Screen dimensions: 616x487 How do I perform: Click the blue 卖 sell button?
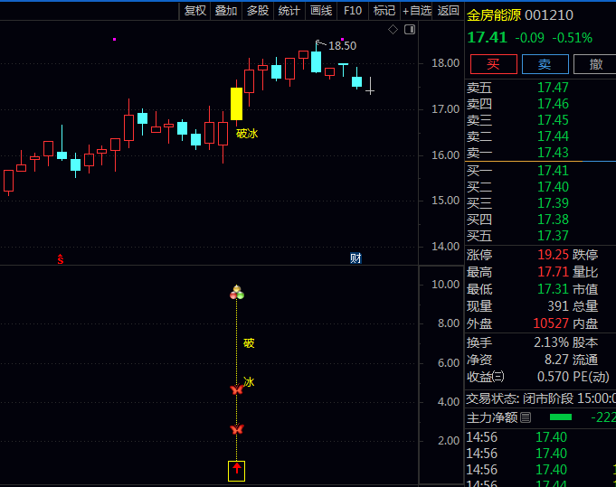pyautogui.click(x=545, y=64)
